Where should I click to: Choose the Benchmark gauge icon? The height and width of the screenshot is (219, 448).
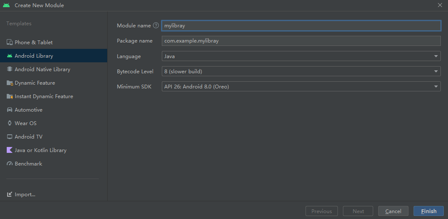(10, 163)
